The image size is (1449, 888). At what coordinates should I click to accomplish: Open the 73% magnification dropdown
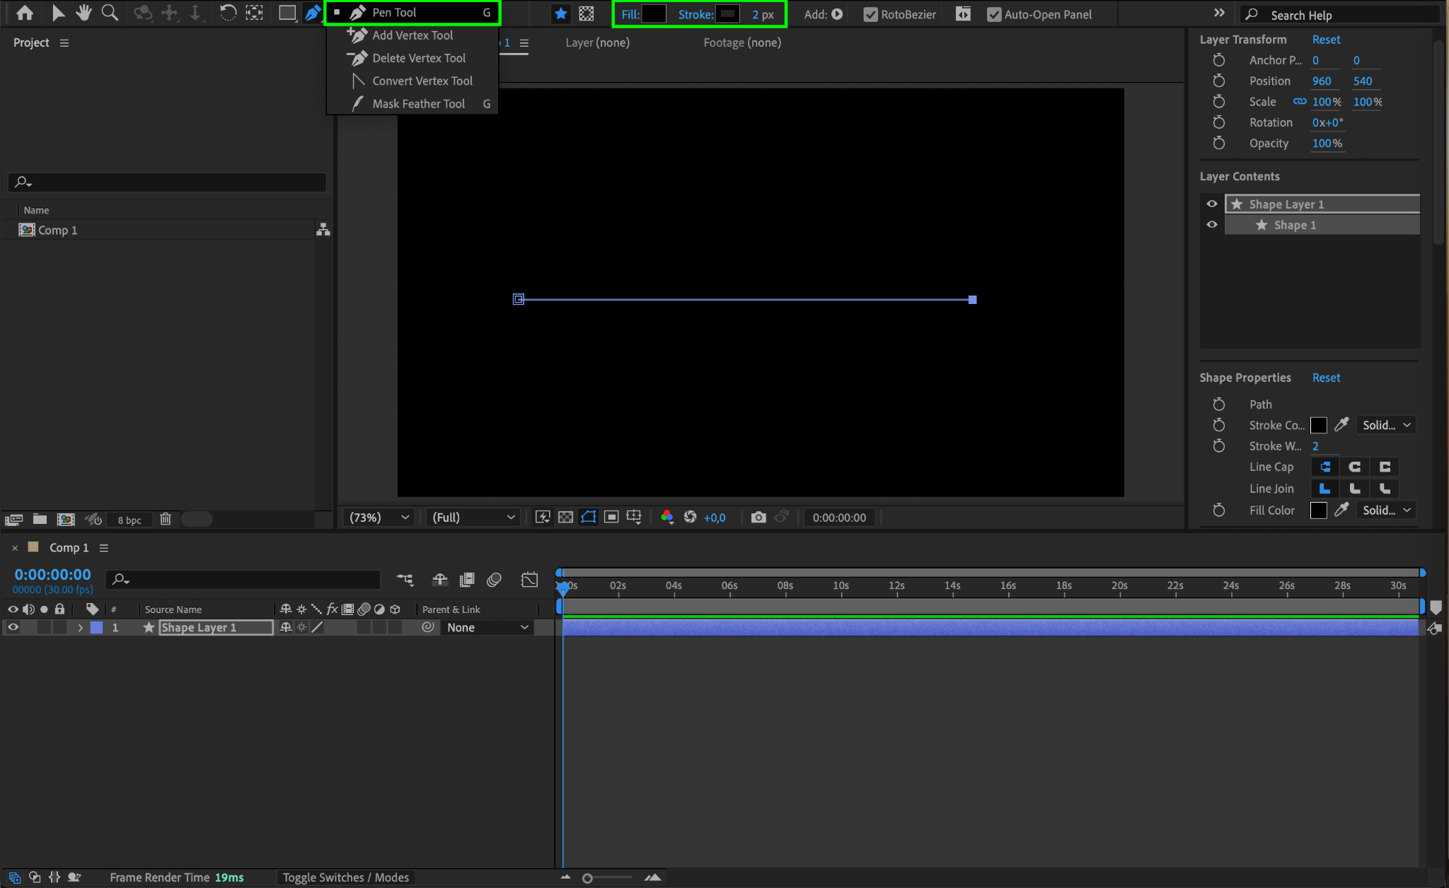(379, 518)
